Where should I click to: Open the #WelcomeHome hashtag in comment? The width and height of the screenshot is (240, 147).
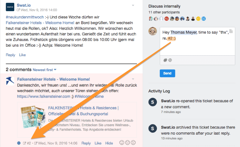[x=89, y=97]
